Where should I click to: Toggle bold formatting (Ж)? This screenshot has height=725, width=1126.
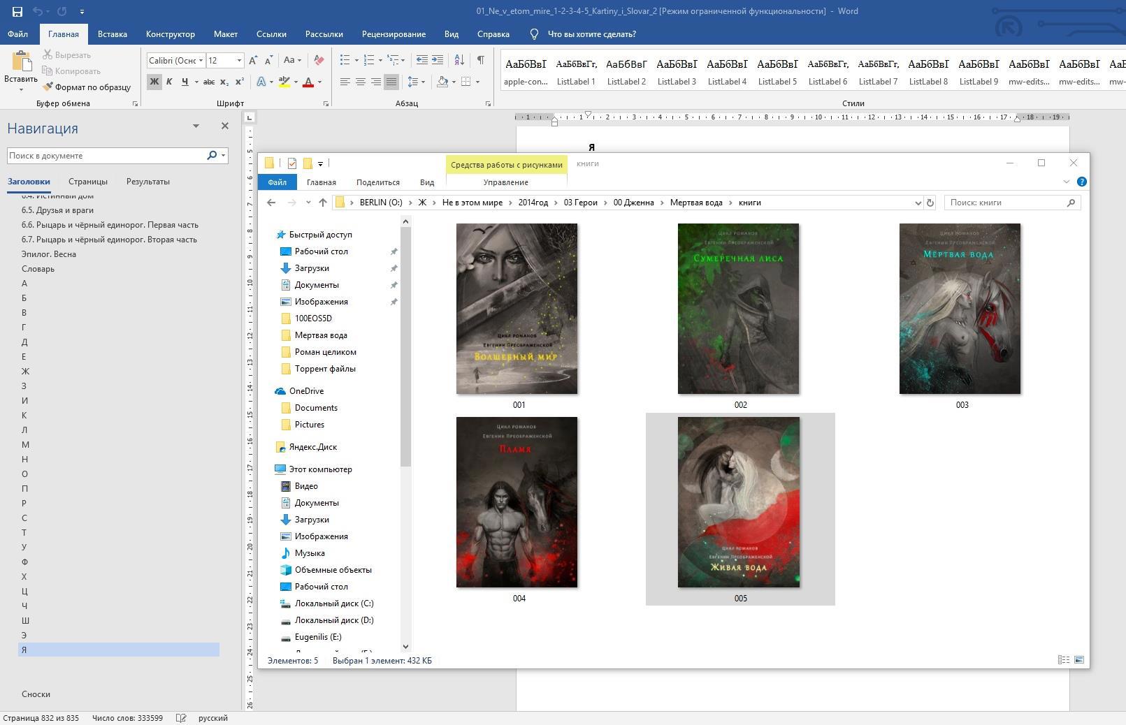(x=154, y=82)
